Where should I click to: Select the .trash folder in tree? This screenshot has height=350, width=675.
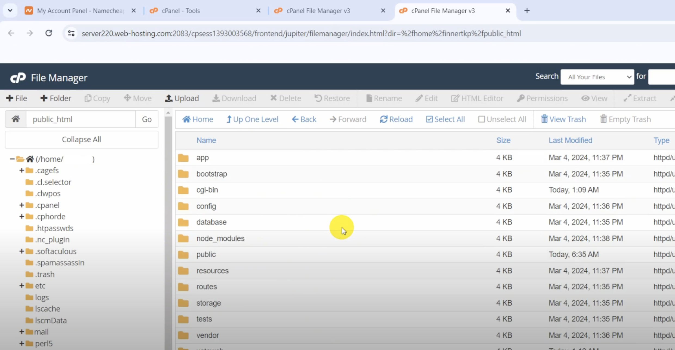pos(45,274)
